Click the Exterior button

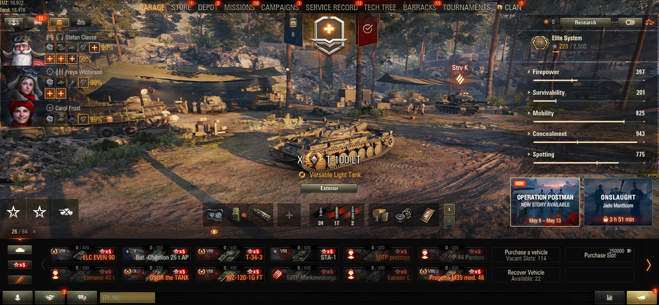click(329, 188)
